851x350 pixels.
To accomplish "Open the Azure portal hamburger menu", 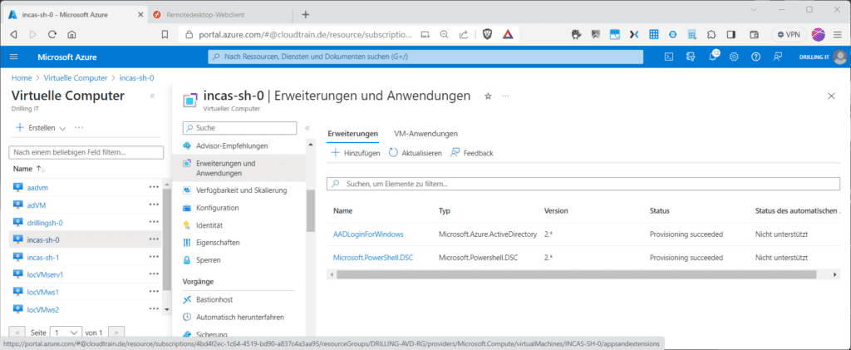I will coord(14,57).
